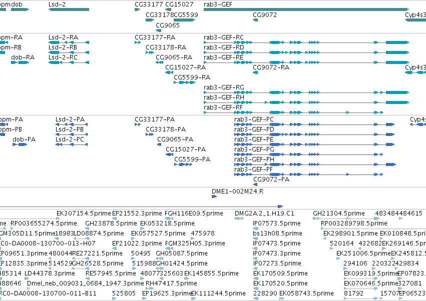Click the Dmel_neb_009031_0684_1947.3prime label
Viewport: 426px width, 301px height.
(85, 283)
